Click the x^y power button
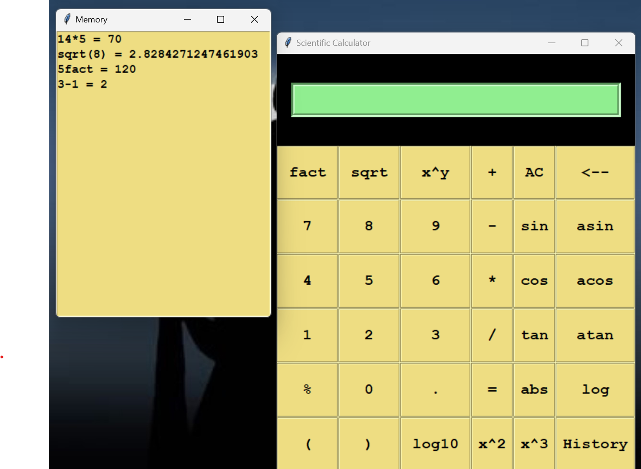 435,172
